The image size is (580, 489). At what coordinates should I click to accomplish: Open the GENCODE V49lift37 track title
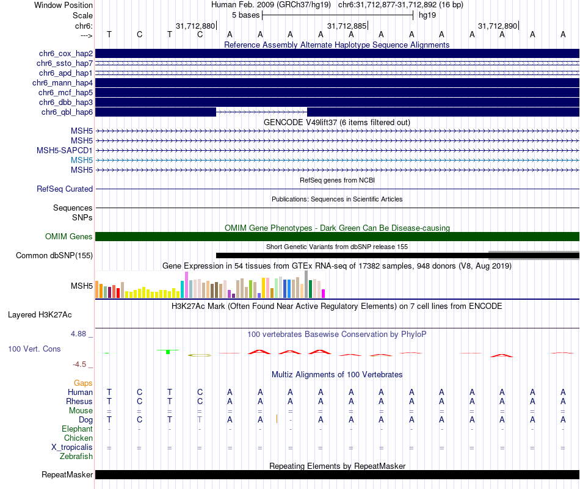pyautogui.click(x=336, y=123)
